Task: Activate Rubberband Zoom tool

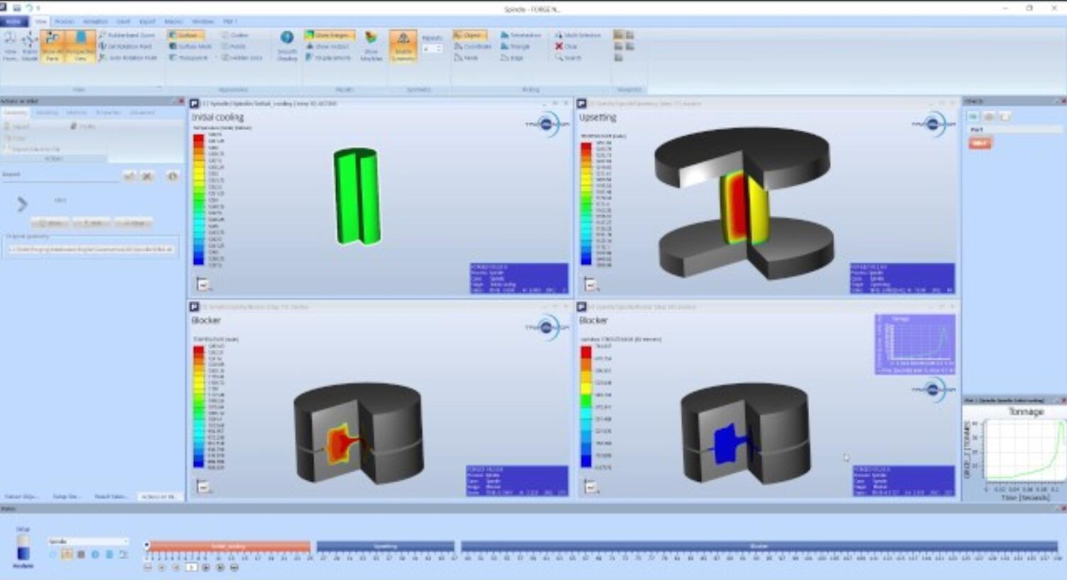Action: click(x=127, y=35)
